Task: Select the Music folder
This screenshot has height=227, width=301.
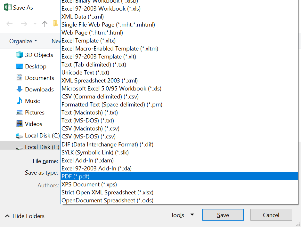Action: coord(32,101)
